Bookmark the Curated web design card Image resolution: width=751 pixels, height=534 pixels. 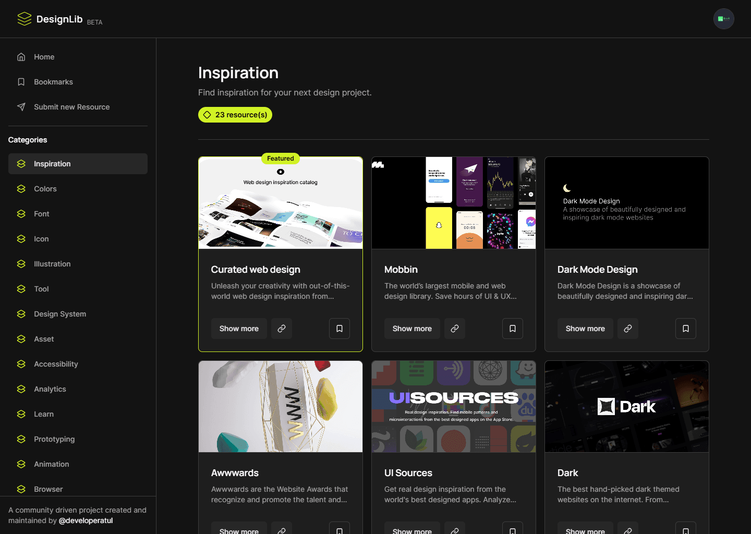pos(340,329)
